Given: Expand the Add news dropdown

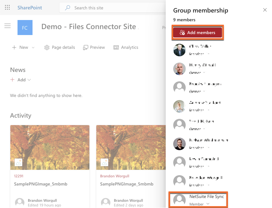Looking at the screenshot, I should [x=29, y=80].
